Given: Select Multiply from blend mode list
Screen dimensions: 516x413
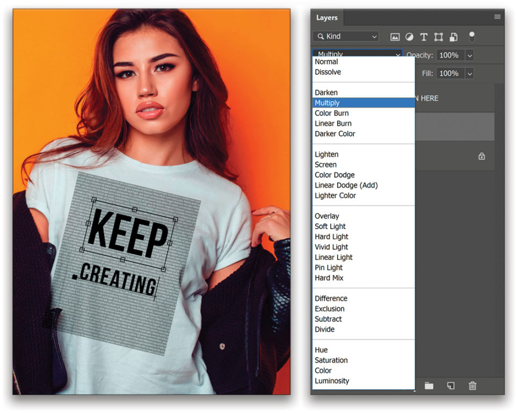Looking at the screenshot, I should click(328, 103).
